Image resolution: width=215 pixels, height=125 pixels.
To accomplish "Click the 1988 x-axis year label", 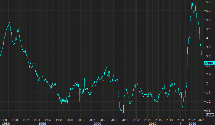I will pos(4,120).
